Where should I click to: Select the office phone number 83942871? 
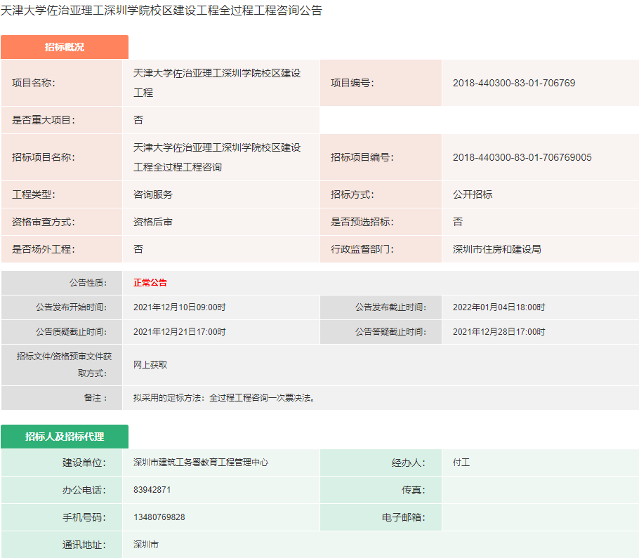(150, 490)
